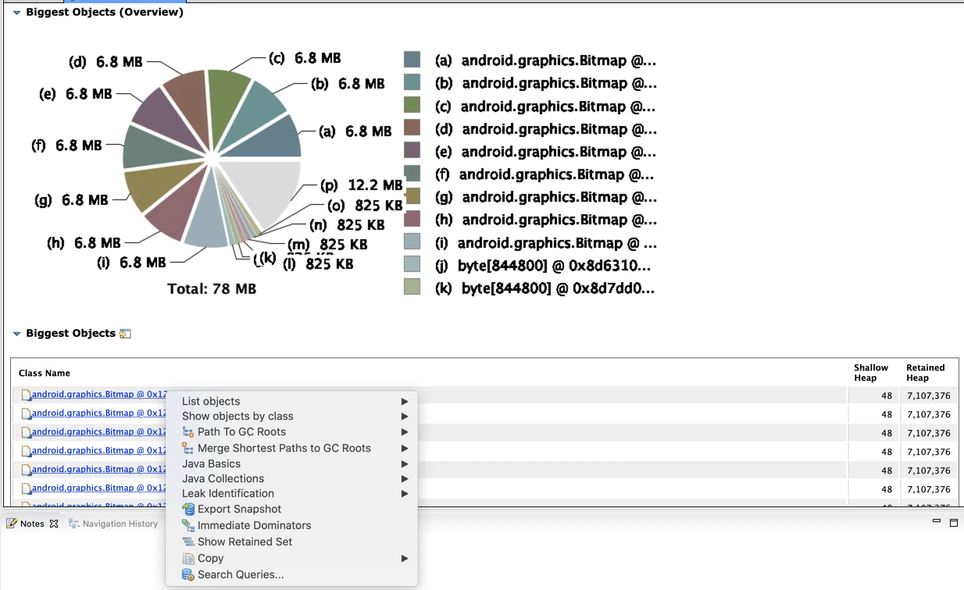
Task: Click the Immediate Dominators icon
Action: pyautogui.click(x=188, y=525)
